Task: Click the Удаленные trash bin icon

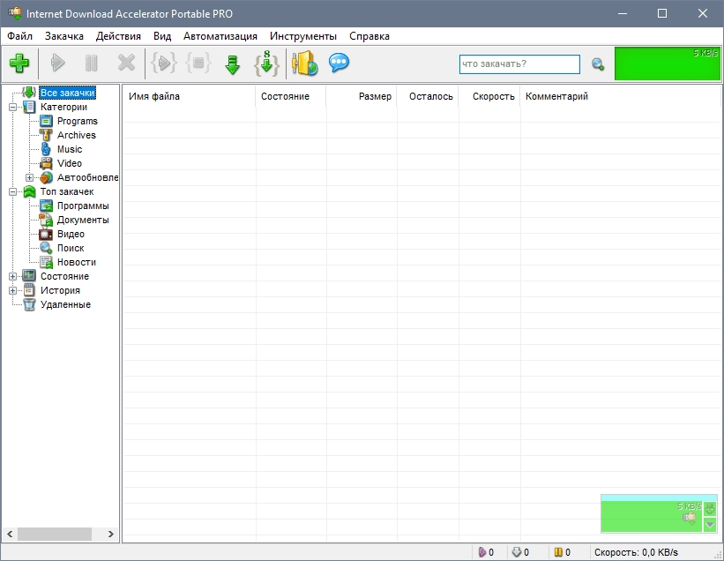Action: 29,304
